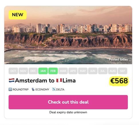
Task: Click the Peru flag icon
Action: point(59,80)
